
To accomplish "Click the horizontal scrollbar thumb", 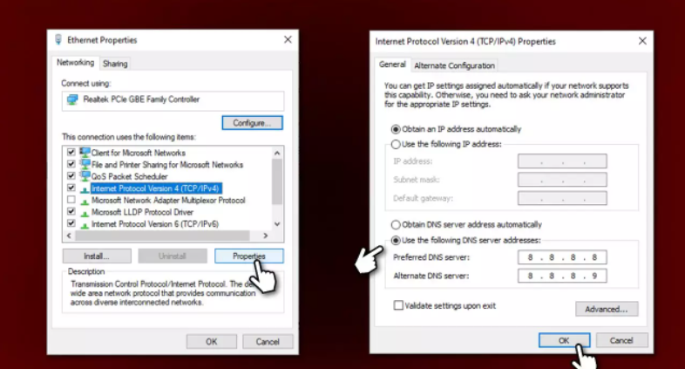I will point(162,236).
